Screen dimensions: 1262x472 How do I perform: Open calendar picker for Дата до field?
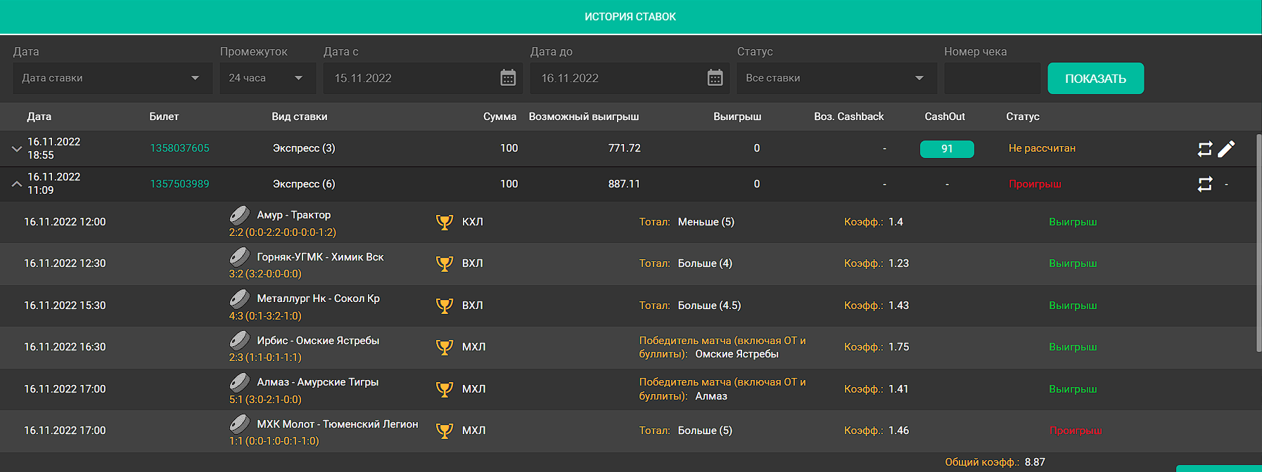715,78
